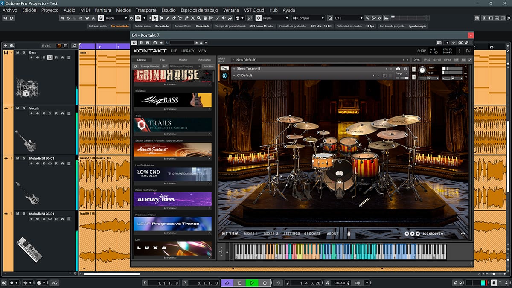Toggle global Mute M in the Cubase toolbar
Image resolution: width=512 pixels, height=288 pixels.
[62, 18]
